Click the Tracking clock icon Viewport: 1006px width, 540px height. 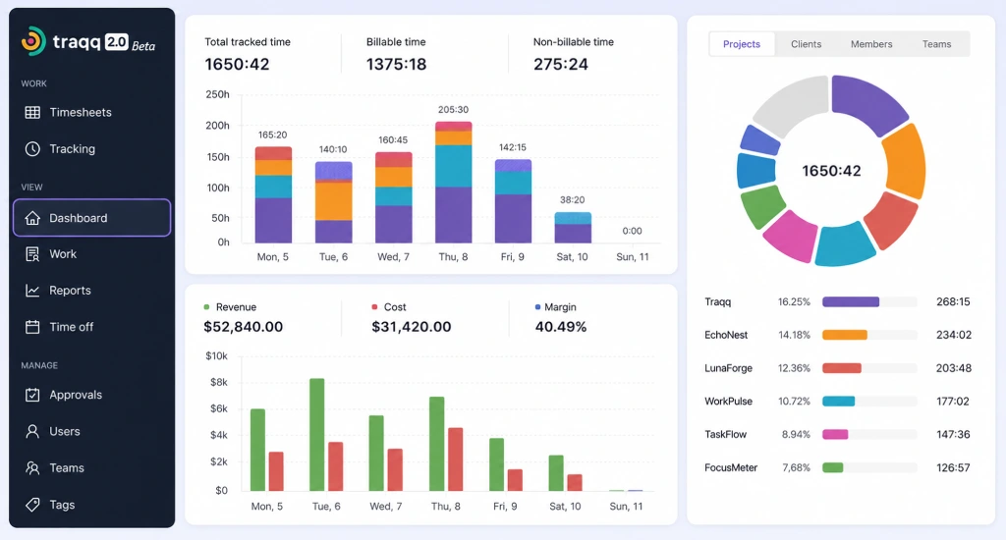pyautogui.click(x=32, y=149)
